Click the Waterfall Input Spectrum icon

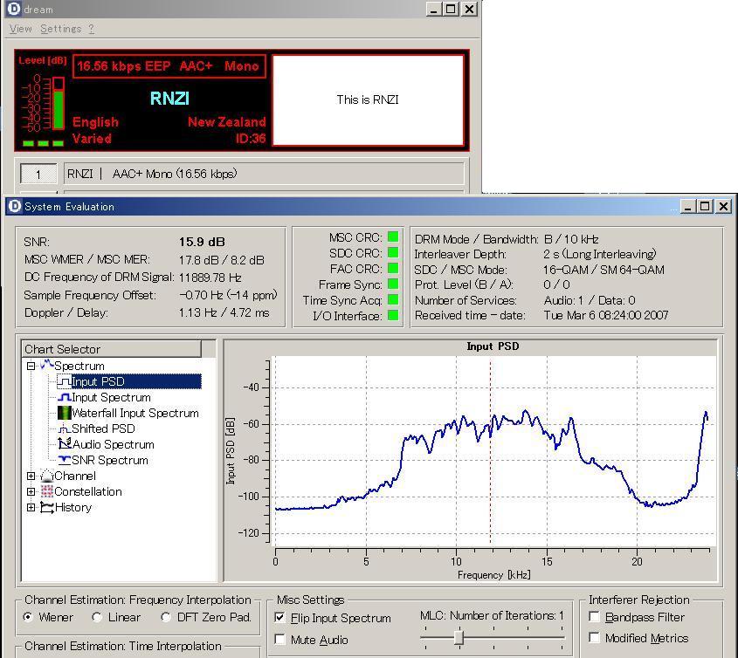(x=65, y=413)
